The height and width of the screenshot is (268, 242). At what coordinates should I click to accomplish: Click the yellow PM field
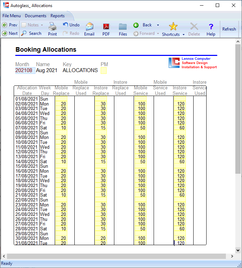(x=103, y=70)
